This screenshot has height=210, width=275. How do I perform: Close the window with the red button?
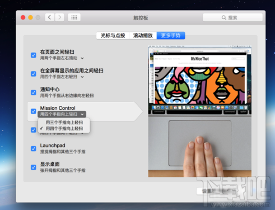click(23, 17)
